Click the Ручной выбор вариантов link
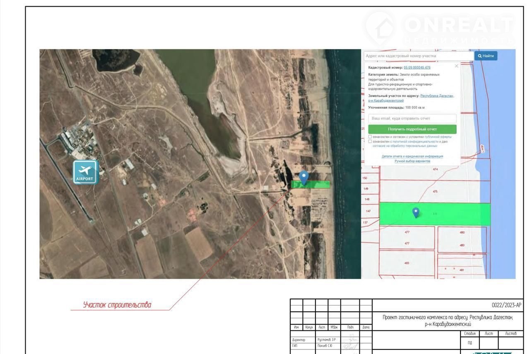 click(x=412, y=161)
